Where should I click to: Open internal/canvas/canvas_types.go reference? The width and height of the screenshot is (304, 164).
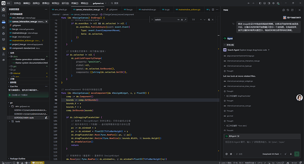[x=239, y=66]
